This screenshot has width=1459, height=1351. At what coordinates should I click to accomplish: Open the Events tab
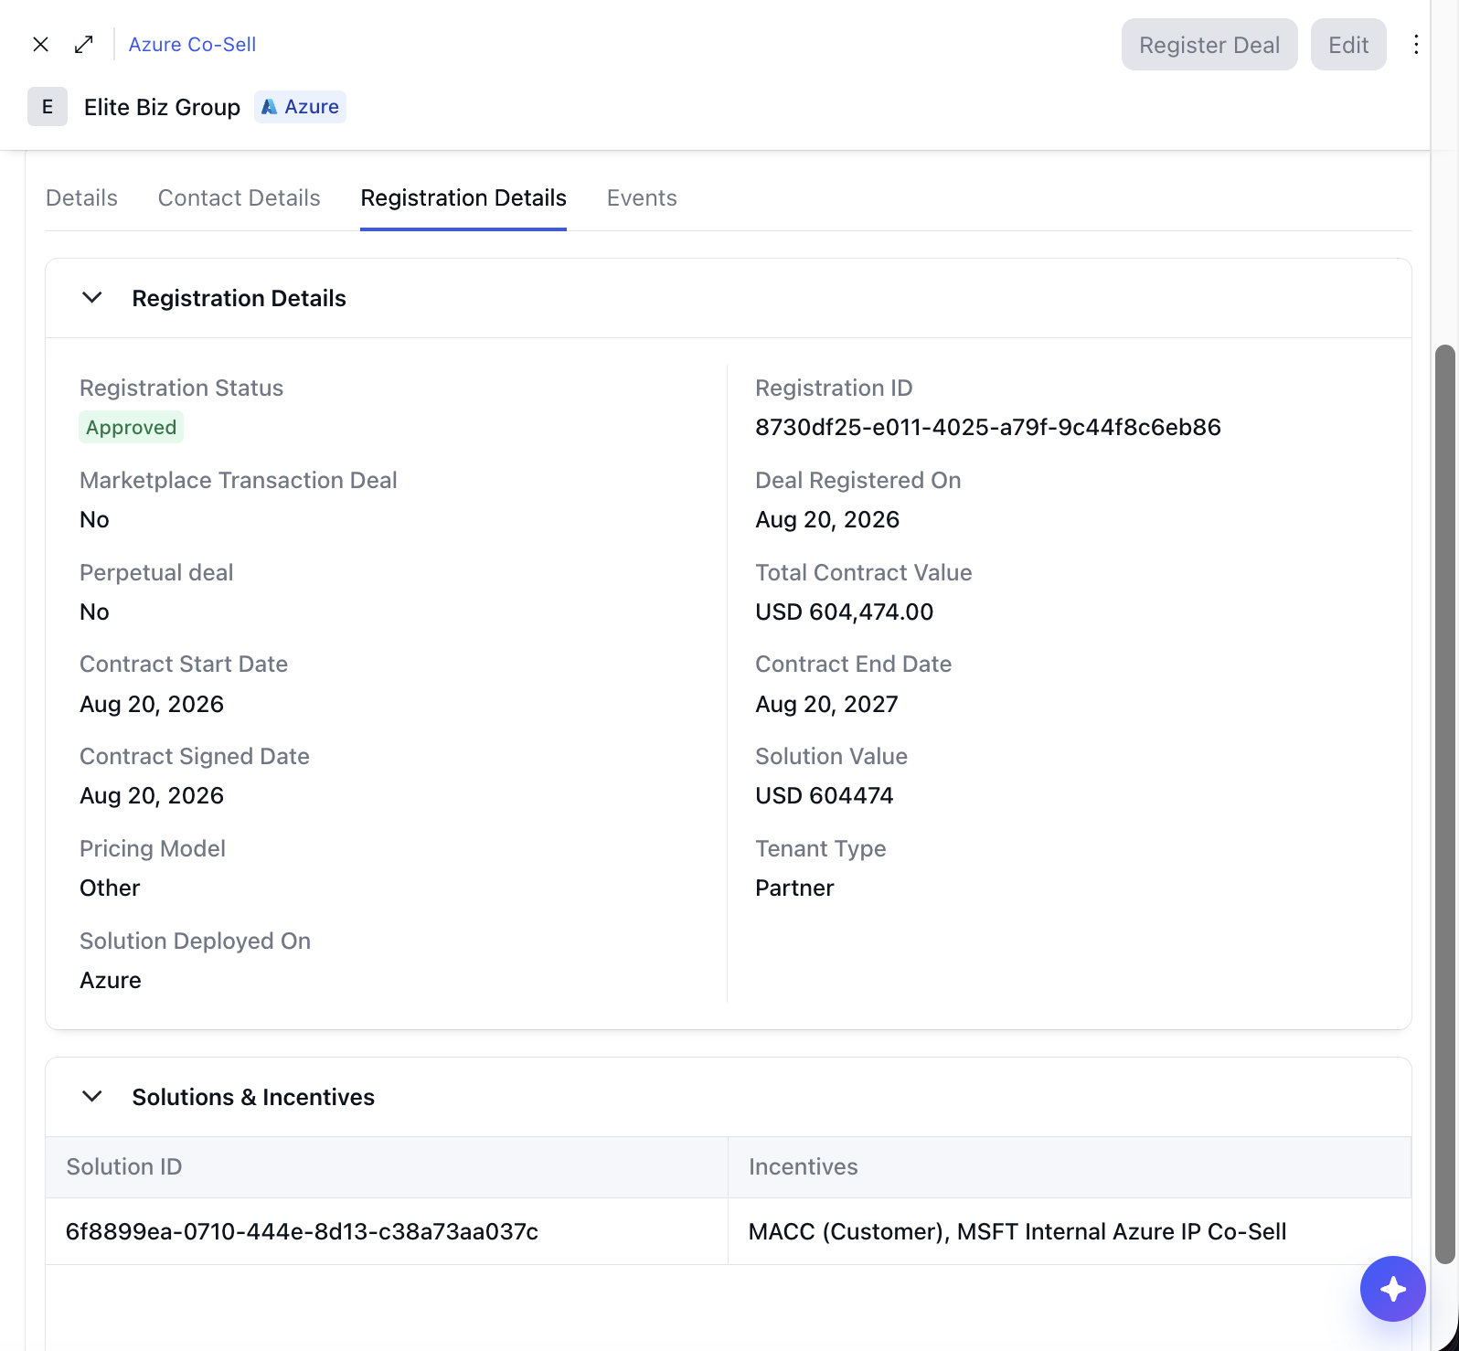642,198
